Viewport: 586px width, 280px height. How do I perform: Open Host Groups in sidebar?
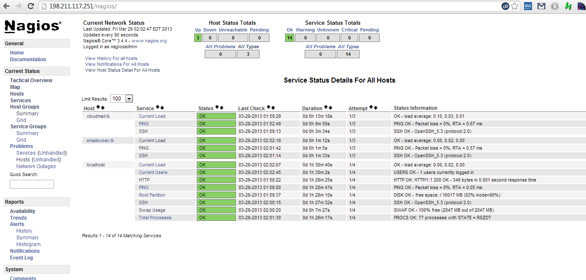pyautogui.click(x=25, y=107)
